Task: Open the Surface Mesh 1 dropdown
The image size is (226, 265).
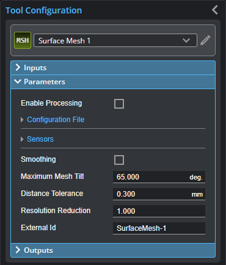Action: tap(115, 40)
